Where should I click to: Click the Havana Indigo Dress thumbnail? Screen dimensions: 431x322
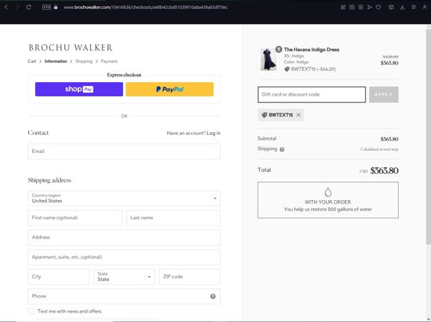coord(269,59)
